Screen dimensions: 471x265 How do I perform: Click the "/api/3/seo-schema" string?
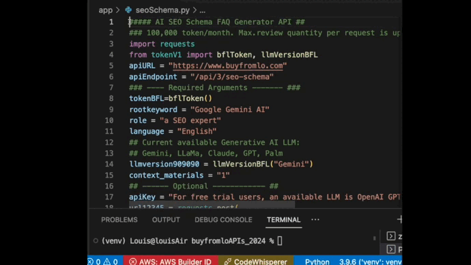pos(232,76)
